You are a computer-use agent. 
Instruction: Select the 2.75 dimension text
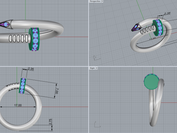click(50, 122)
